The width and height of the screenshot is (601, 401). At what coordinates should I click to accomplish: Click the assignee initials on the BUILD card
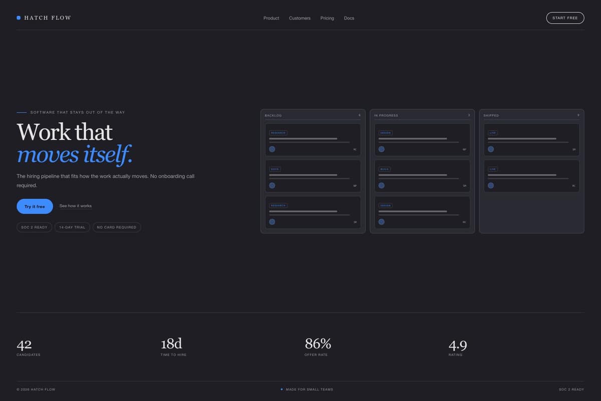coord(464,186)
